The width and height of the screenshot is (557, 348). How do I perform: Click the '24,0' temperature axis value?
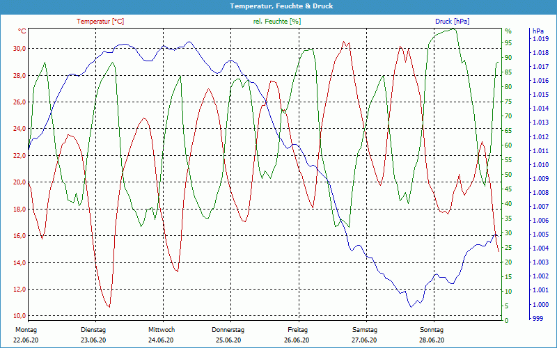[19, 129]
